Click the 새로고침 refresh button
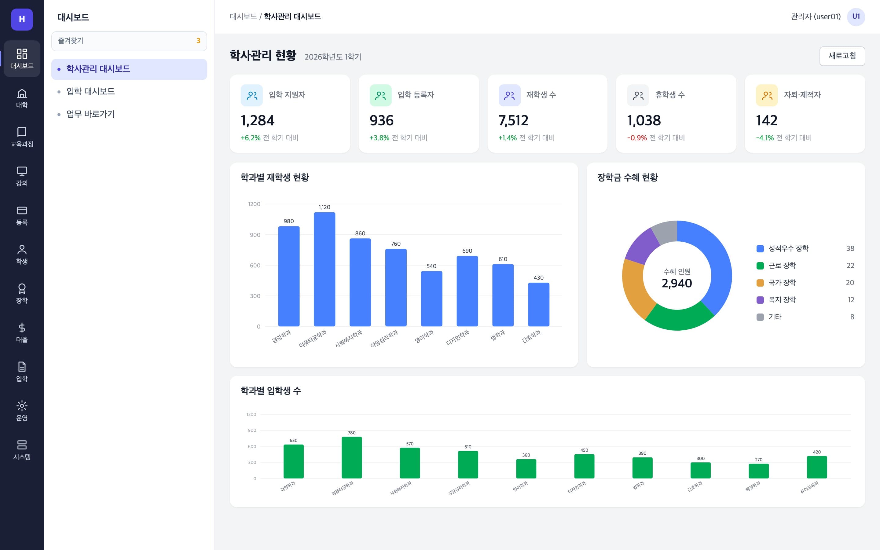The height and width of the screenshot is (550, 880). click(x=842, y=56)
